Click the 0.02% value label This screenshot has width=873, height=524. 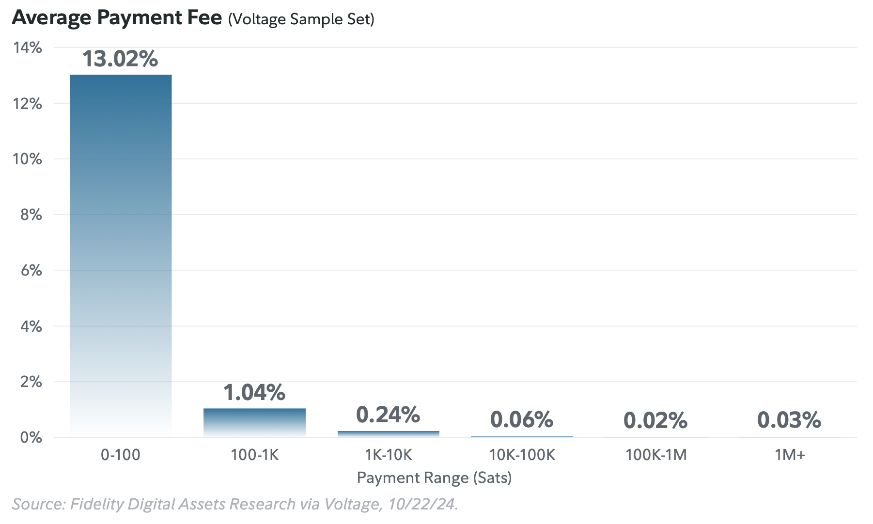655,420
